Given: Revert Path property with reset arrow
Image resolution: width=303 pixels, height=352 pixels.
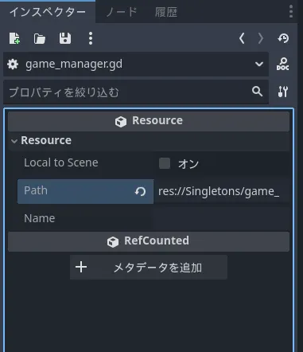Looking at the screenshot, I should pyautogui.click(x=140, y=191).
